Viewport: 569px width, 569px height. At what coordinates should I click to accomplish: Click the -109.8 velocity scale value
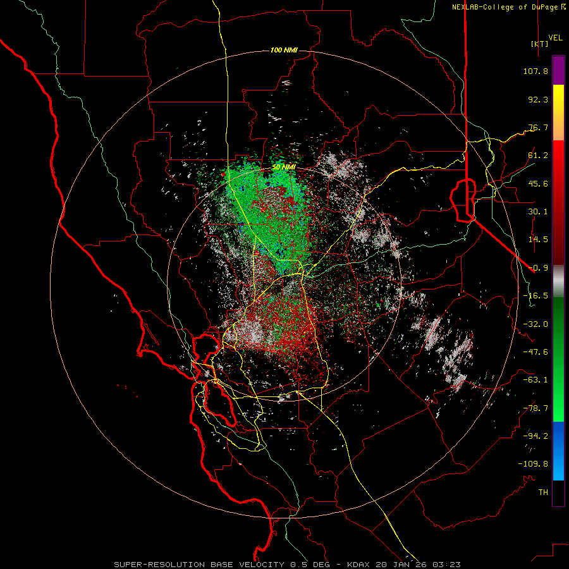pos(533,464)
